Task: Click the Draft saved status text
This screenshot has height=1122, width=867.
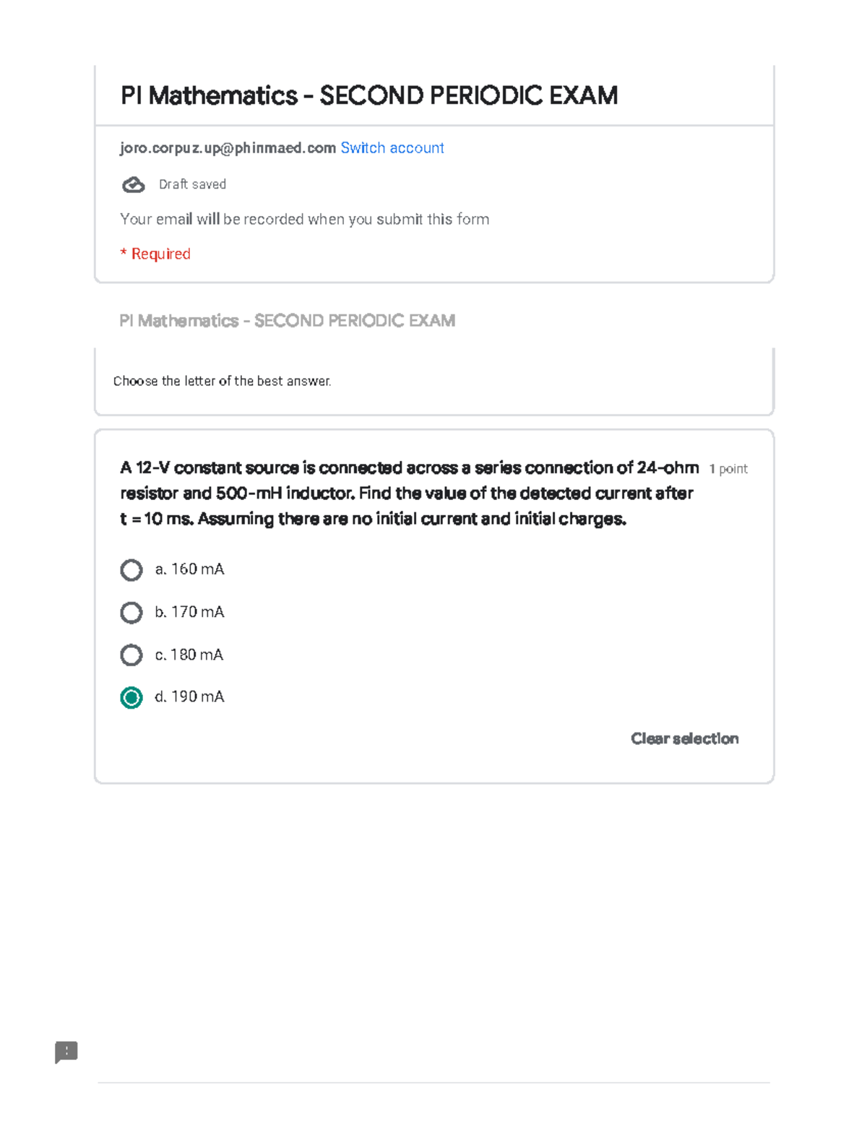Action: pos(192,185)
